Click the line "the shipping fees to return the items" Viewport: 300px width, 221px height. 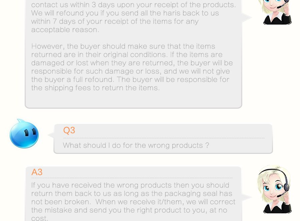(x=95, y=88)
